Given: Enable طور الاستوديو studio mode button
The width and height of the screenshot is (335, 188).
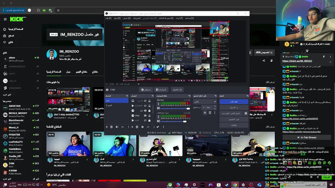Looking at the screenshot, I should 234,119.
